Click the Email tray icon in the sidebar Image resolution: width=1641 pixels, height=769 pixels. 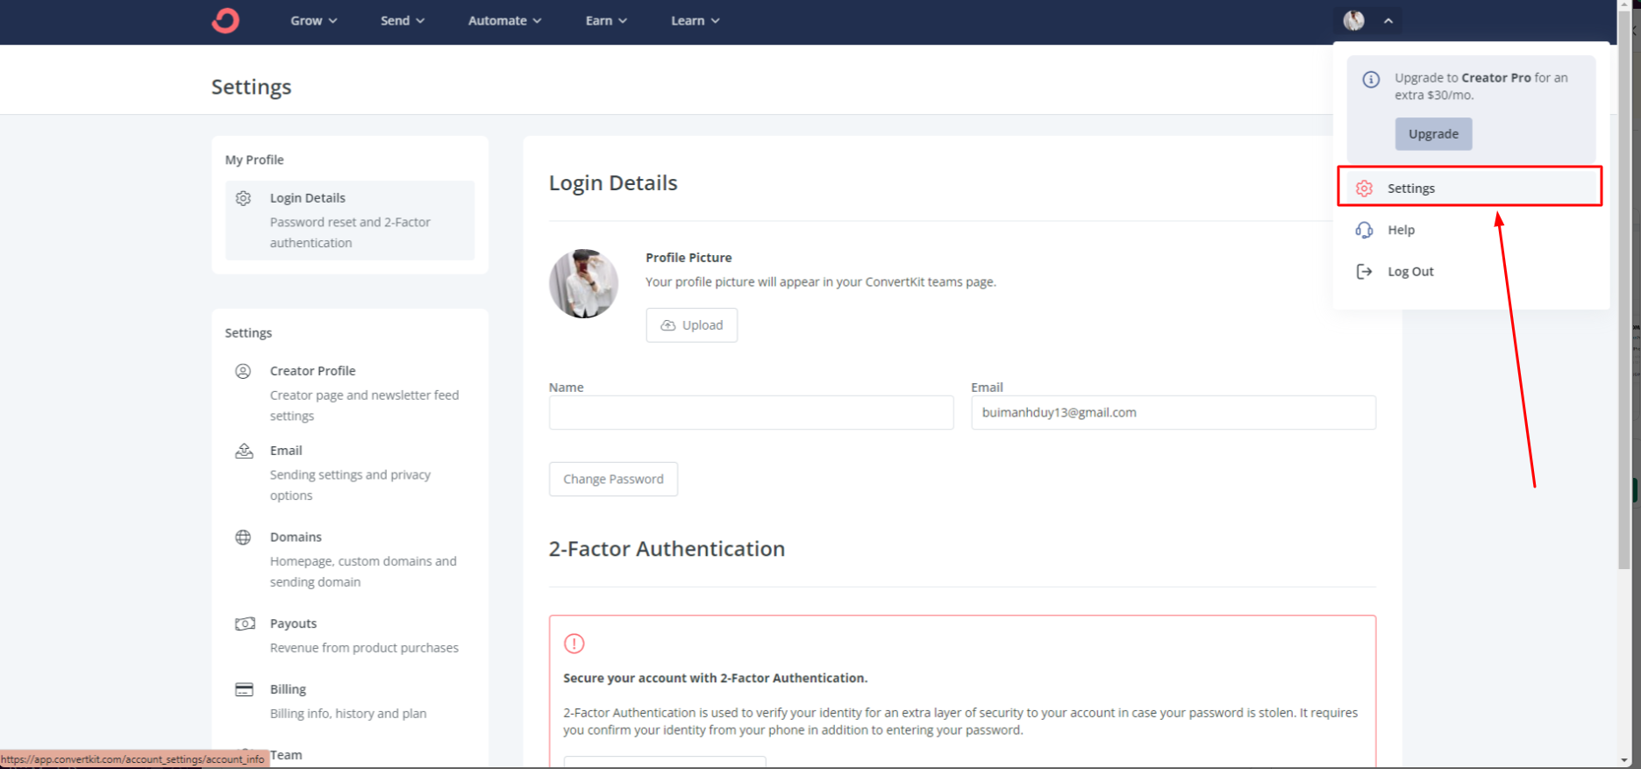pos(244,451)
